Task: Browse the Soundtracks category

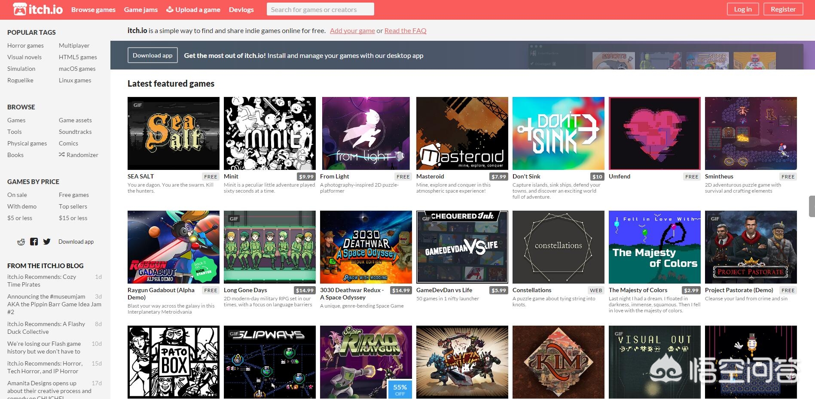Action: [75, 132]
